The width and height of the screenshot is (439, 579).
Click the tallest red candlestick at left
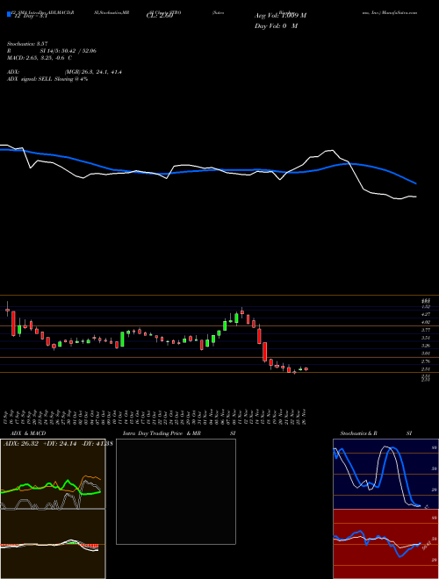click(x=14, y=324)
